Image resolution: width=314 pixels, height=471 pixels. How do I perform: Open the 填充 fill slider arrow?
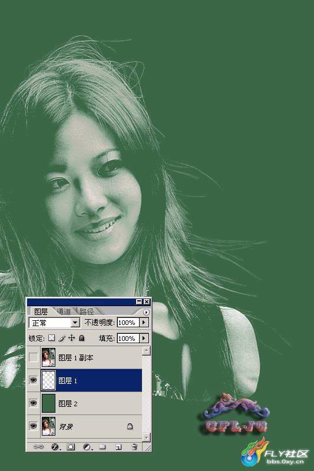click(x=144, y=338)
